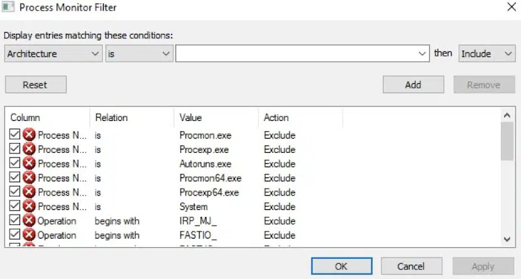The image size is (521, 279).
Task: Open the 'is' relation dropdown
Action: (x=139, y=54)
